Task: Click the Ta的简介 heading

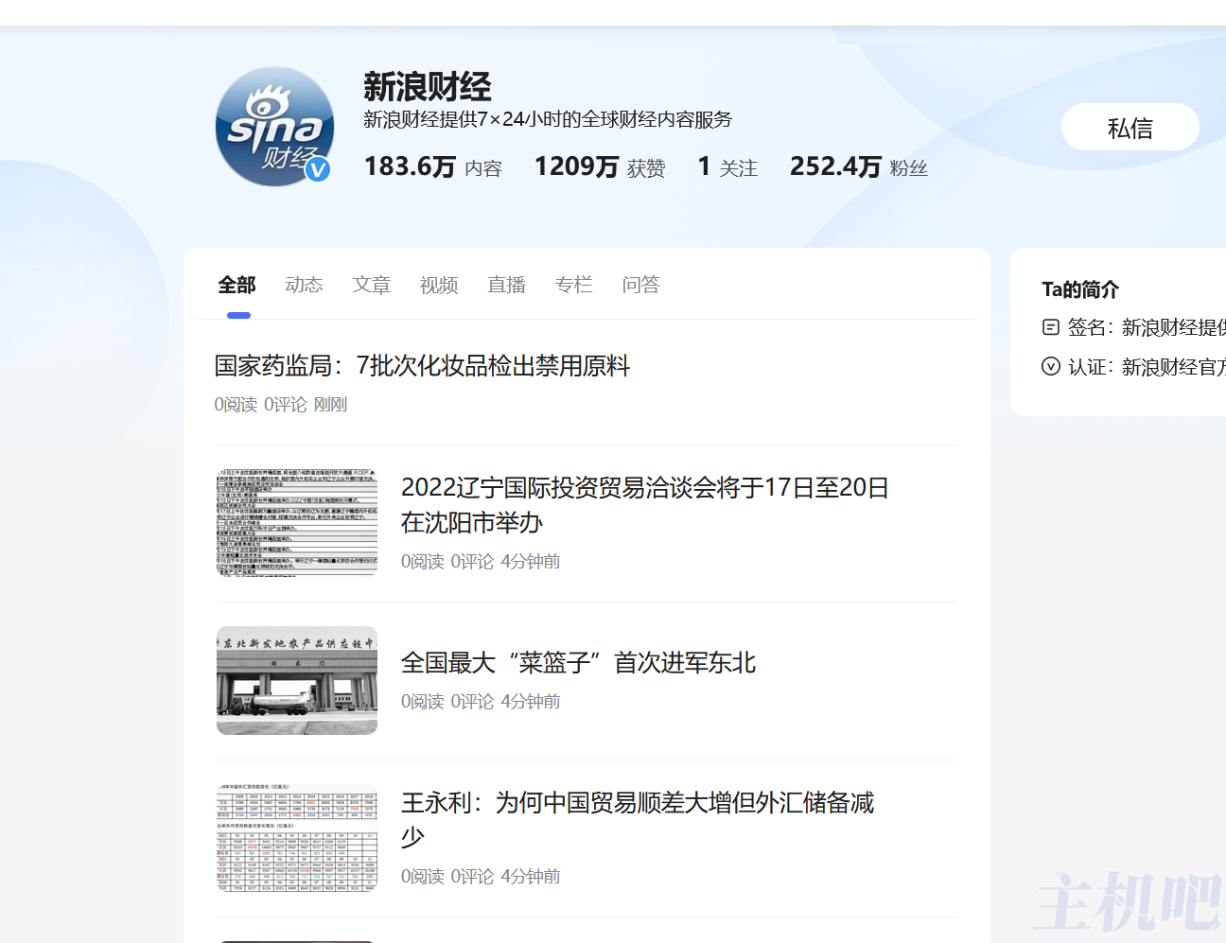Action: [1080, 289]
